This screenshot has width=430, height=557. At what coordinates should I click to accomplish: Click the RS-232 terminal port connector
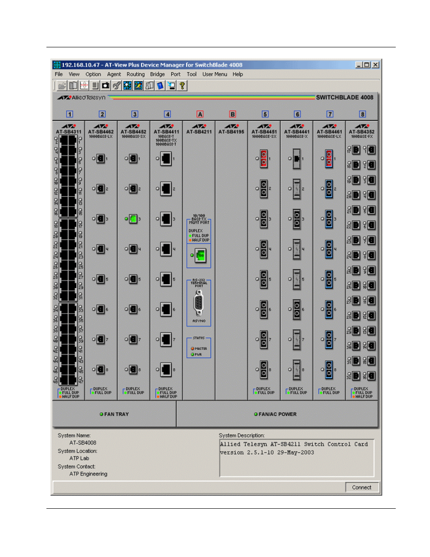tap(199, 303)
